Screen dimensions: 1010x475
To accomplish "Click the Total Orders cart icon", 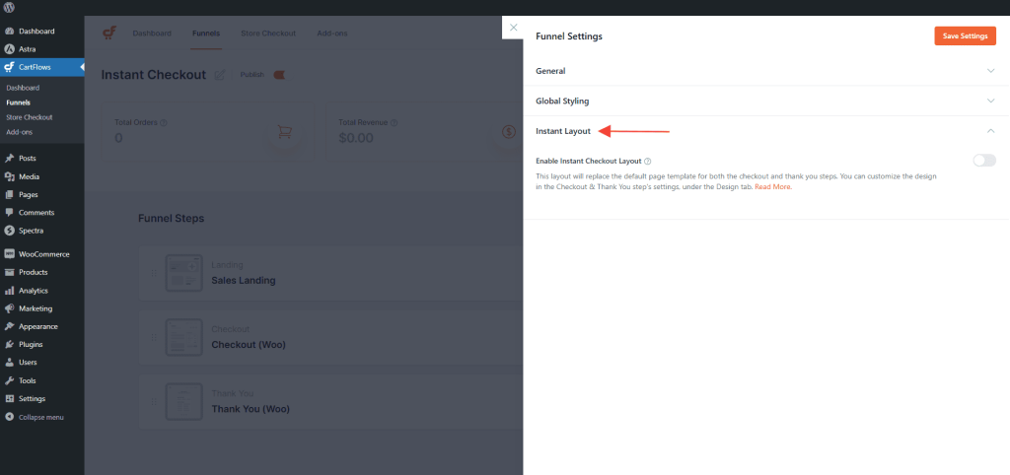I will coord(284,131).
